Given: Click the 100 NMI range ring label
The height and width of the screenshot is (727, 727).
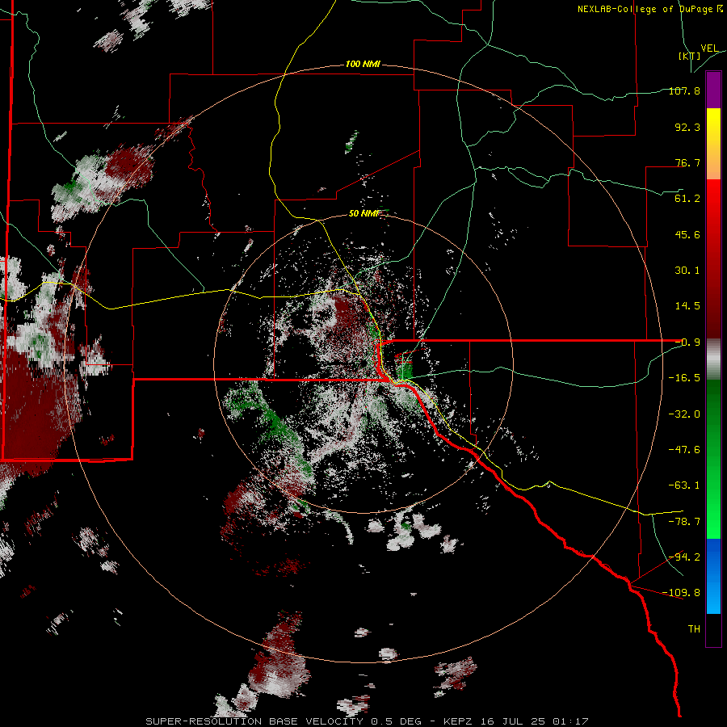Looking at the screenshot, I should [363, 64].
